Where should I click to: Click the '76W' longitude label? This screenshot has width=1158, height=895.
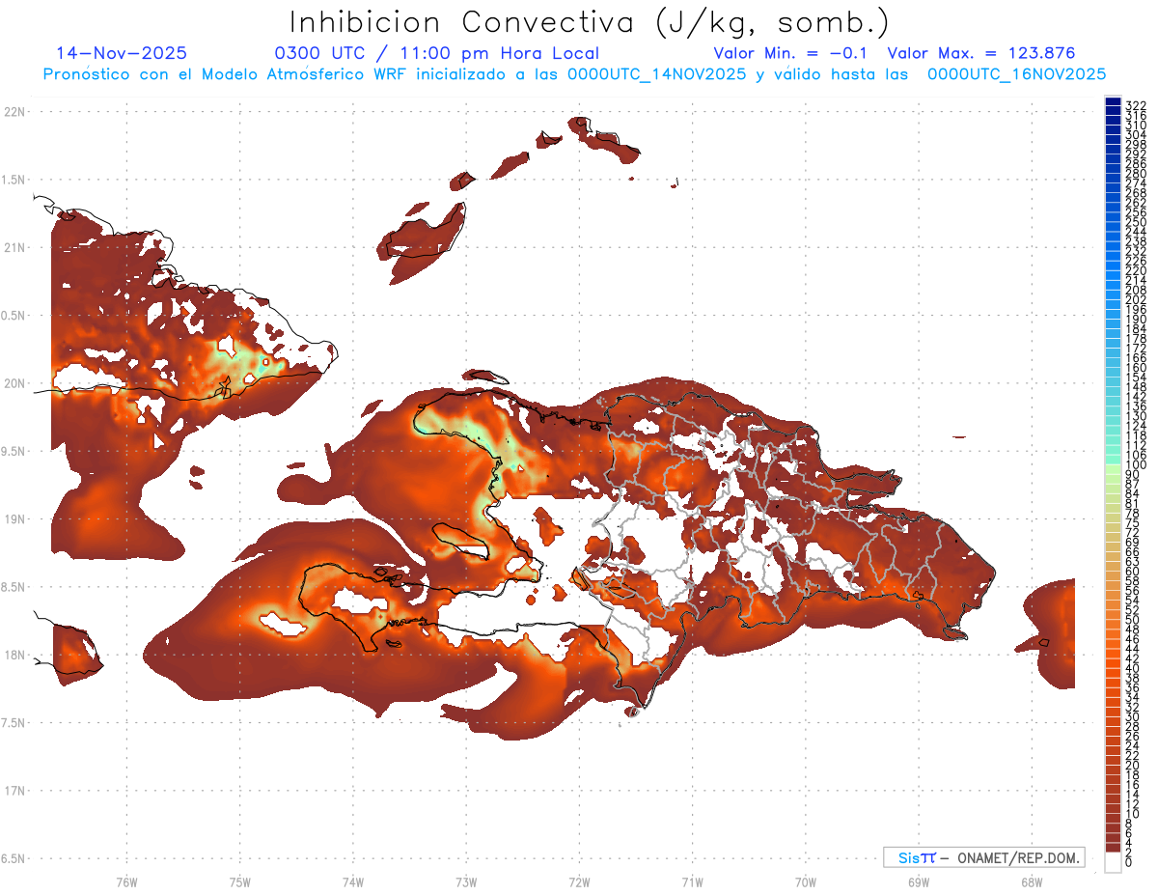126,881
